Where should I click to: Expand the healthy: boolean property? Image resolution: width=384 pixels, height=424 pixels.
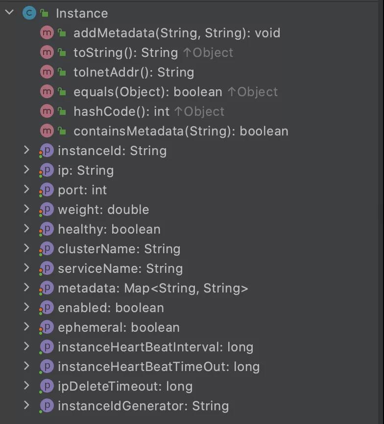point(27,229)
